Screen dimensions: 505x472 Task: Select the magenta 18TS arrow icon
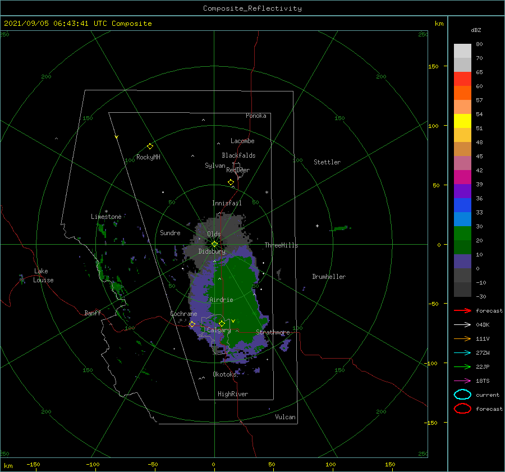pyautogui.click(x=462, y=381)
